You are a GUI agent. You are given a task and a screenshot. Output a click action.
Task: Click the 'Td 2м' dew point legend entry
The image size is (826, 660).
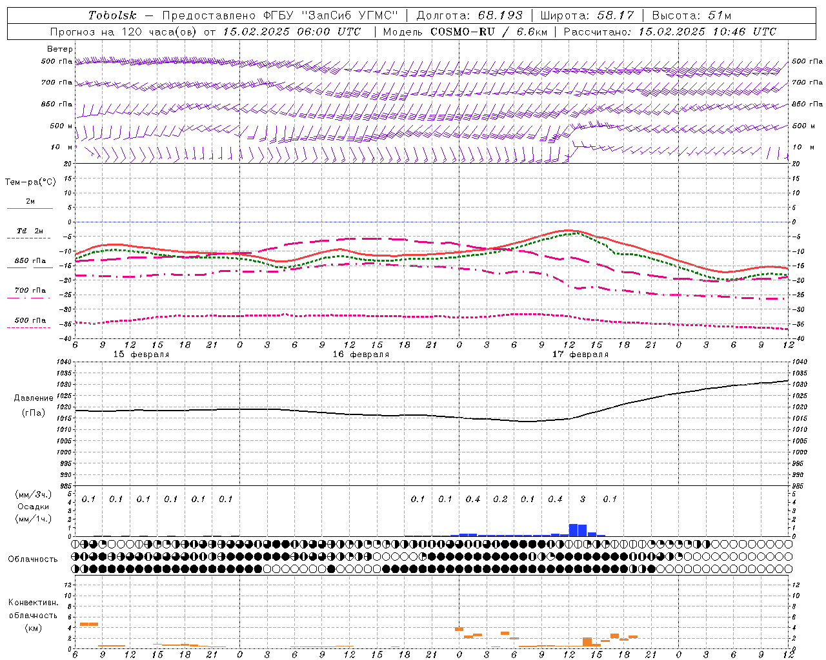click(30, 231)
